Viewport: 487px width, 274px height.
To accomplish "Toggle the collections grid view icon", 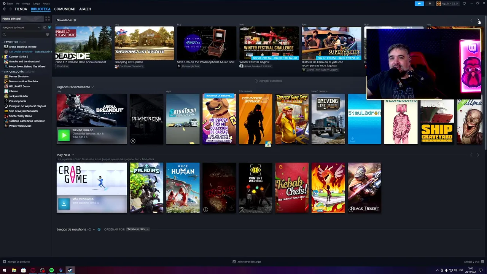I will point(48,19).
